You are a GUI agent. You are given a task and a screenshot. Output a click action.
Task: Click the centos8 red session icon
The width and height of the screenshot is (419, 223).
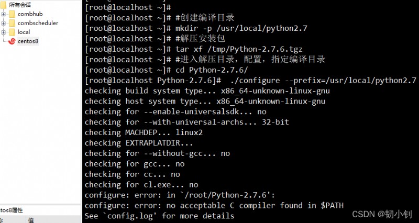coord(12,41)
